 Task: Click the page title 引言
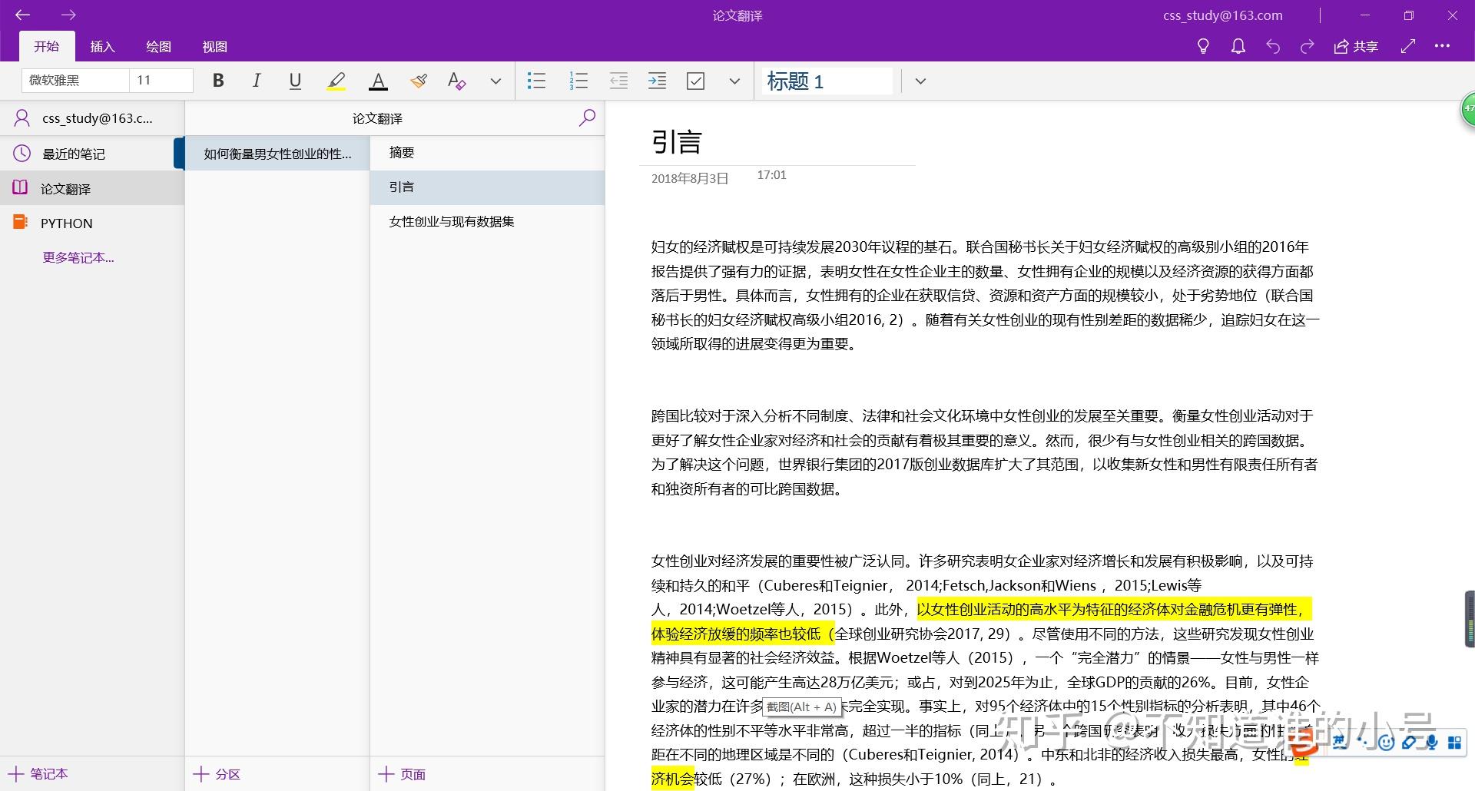click(x=677, y=141)
